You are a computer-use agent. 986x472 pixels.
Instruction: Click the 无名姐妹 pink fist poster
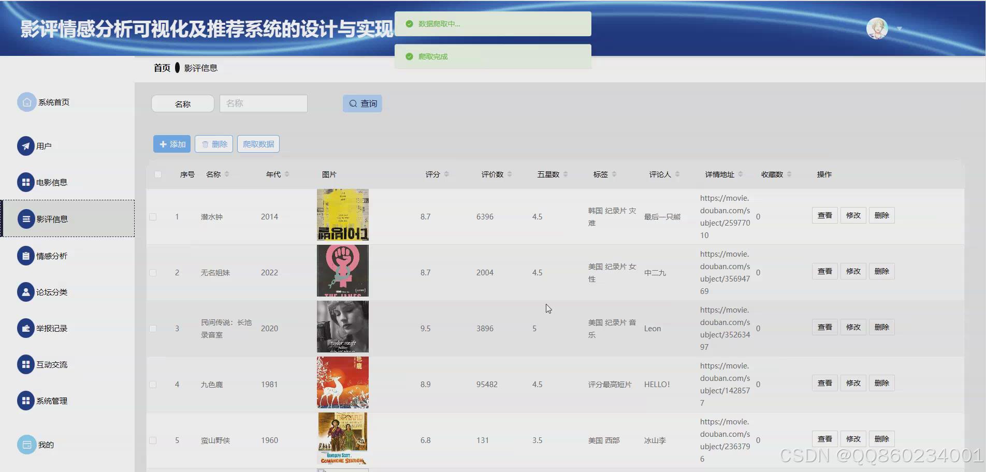(343, 271)
